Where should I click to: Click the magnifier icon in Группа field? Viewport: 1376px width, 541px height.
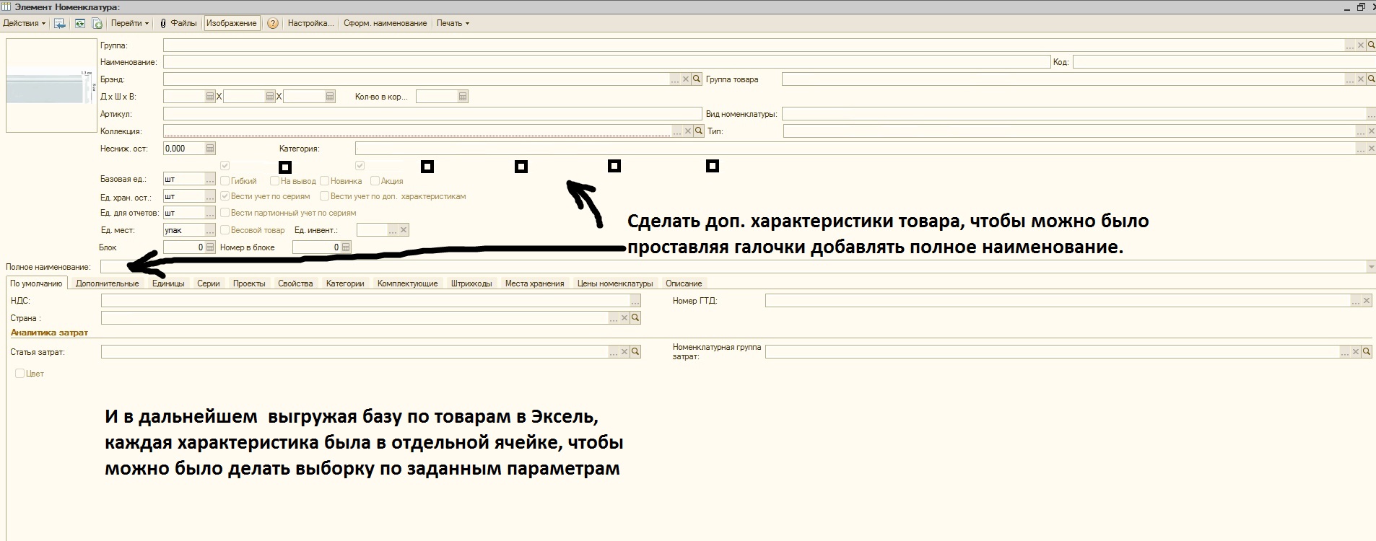click(x=1372, y=45)
